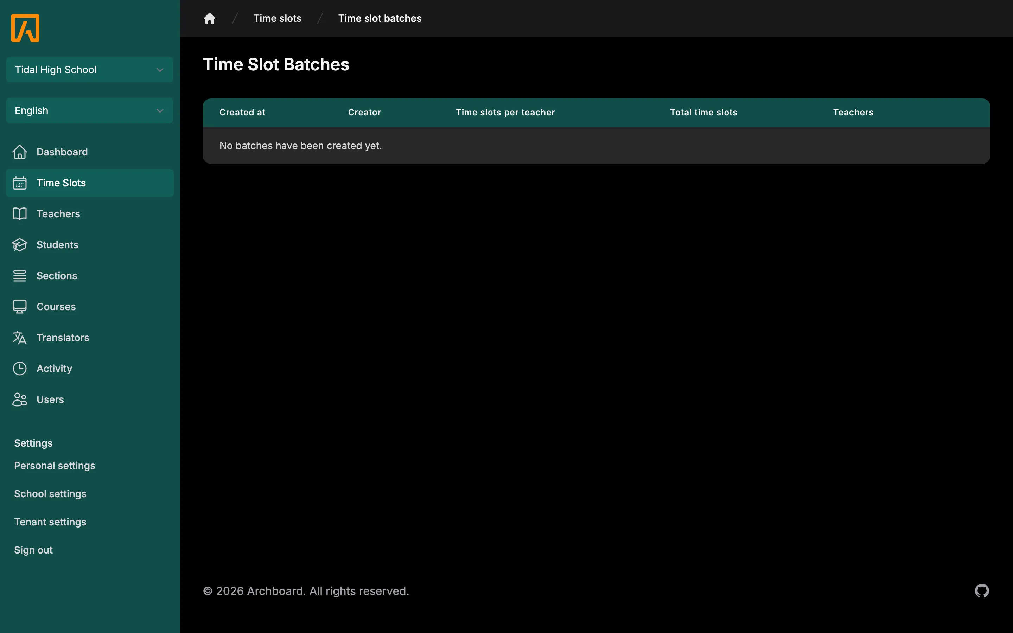
Task: Click the Dashboard house icon in sidebar
Action: pos(20,152)
